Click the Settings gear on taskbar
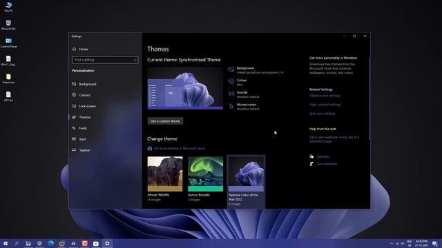The width and height of the screenshot is (442, 248). (107, 243)
